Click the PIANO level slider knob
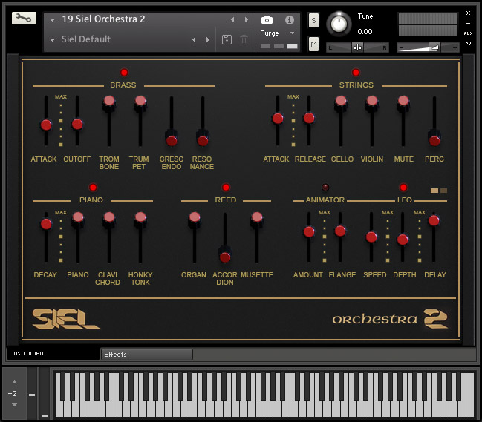Viewport: 482px width, 422px height. click(78, 217)
